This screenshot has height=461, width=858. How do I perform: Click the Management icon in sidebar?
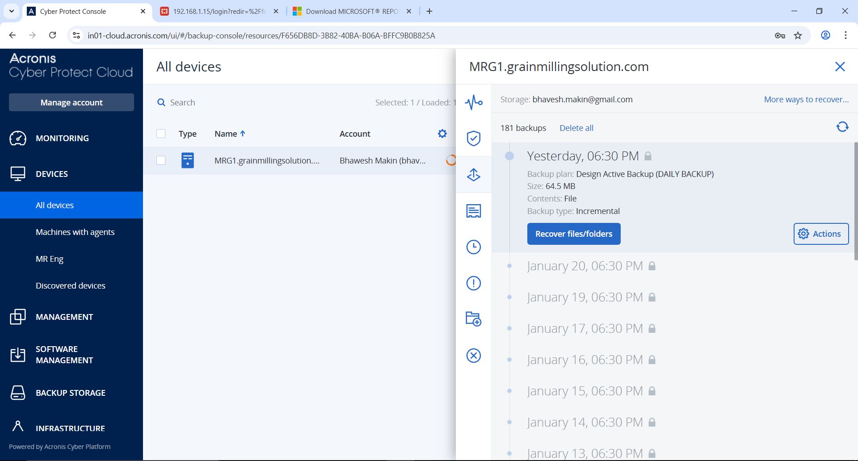click(18, 317)
